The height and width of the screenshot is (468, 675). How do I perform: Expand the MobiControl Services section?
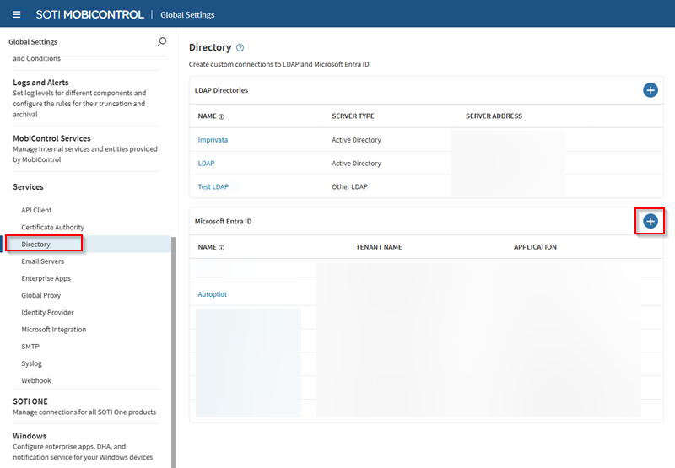click(51, 138)
